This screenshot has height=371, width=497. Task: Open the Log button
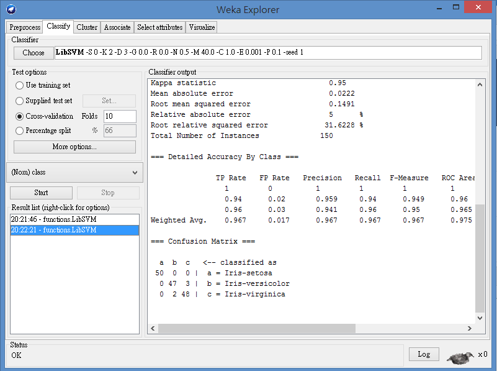pyautogui.click(x=424, y=354)
